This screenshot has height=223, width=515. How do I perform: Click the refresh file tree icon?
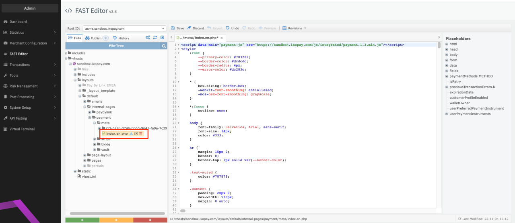[x=155, y=38]
